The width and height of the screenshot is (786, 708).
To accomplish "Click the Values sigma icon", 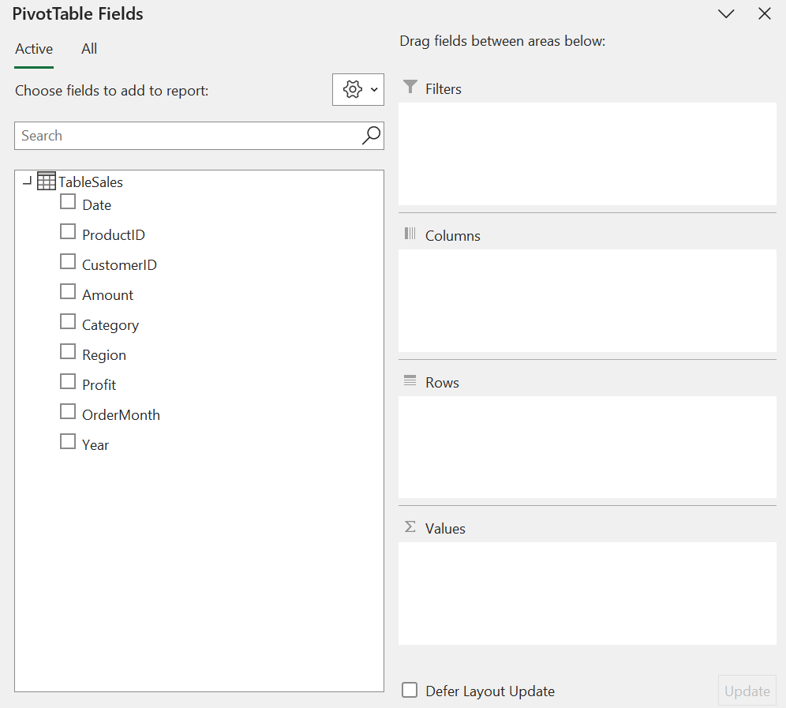I will click(410, 527).
